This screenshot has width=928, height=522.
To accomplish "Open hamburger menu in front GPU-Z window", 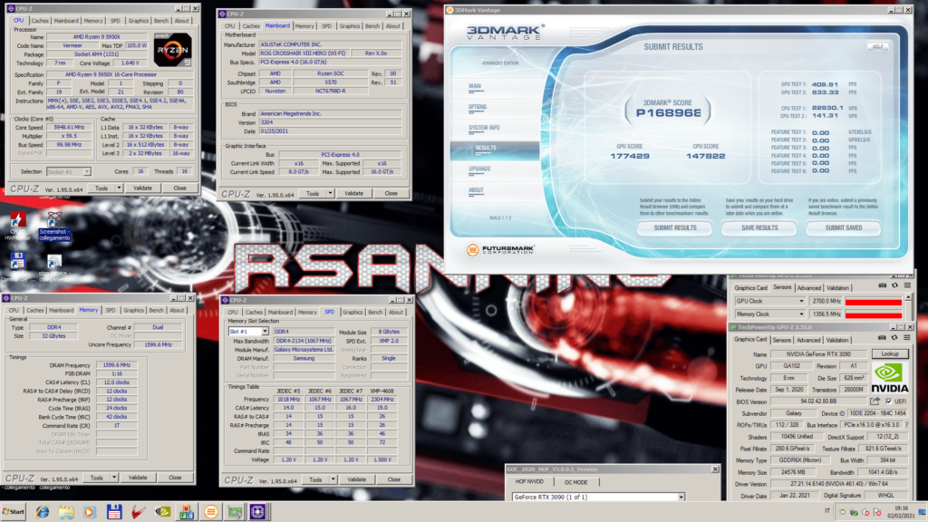I will point(906,337).
